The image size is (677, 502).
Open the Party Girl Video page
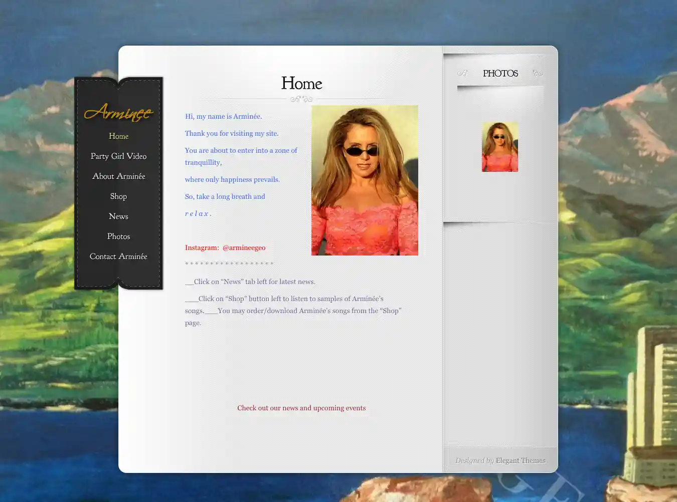(x=118, y=156)
